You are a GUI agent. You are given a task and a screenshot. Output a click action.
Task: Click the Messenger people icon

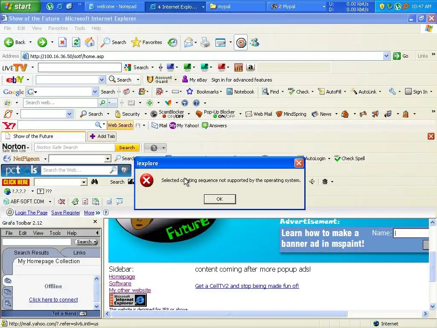coord(254,42)
